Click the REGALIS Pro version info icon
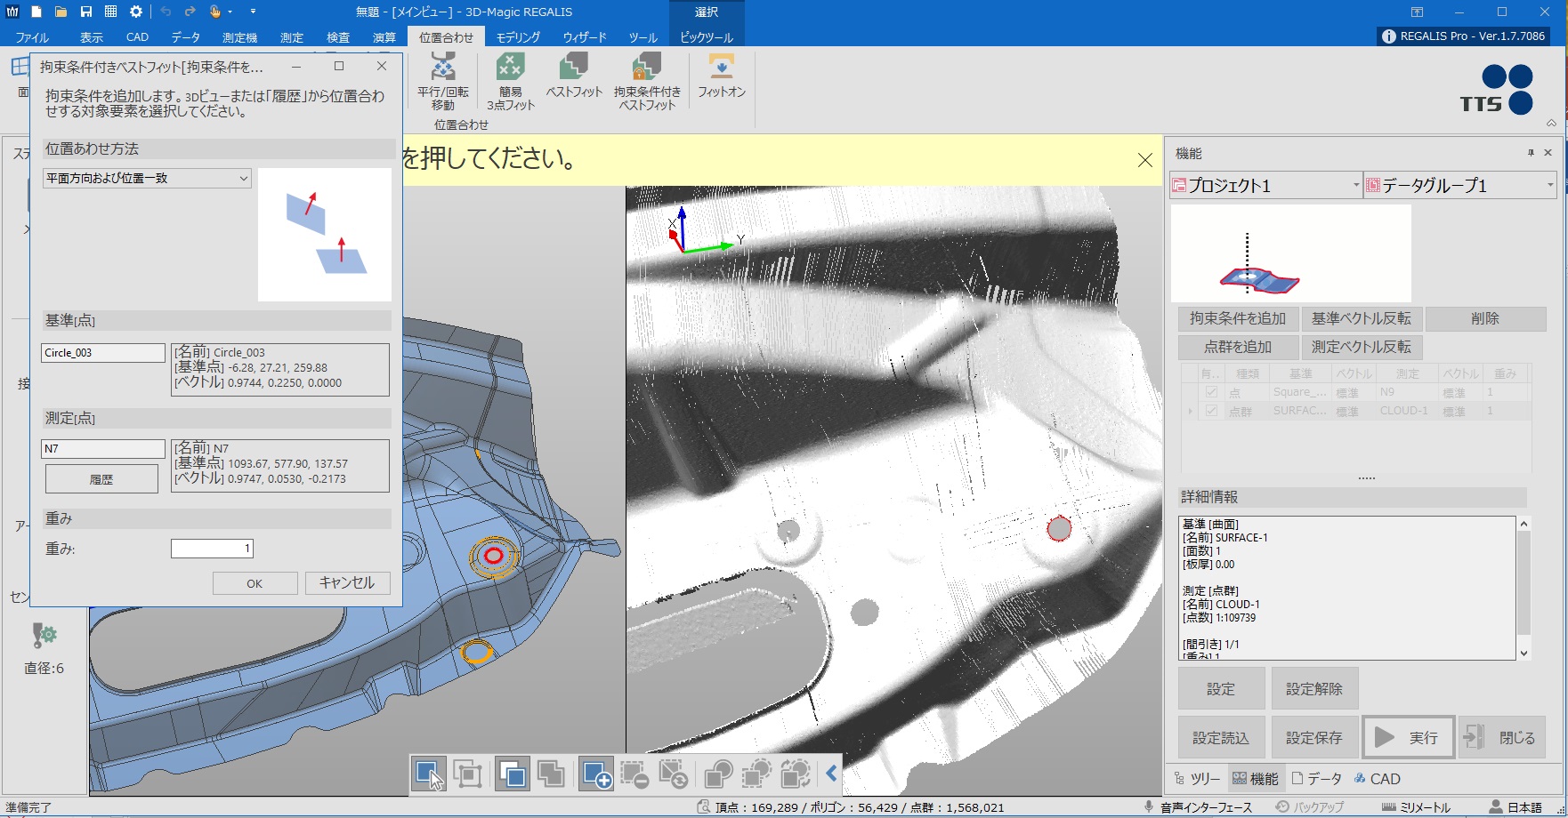Viewport: 1568px width, 818px height. (x=1388, y=36)
